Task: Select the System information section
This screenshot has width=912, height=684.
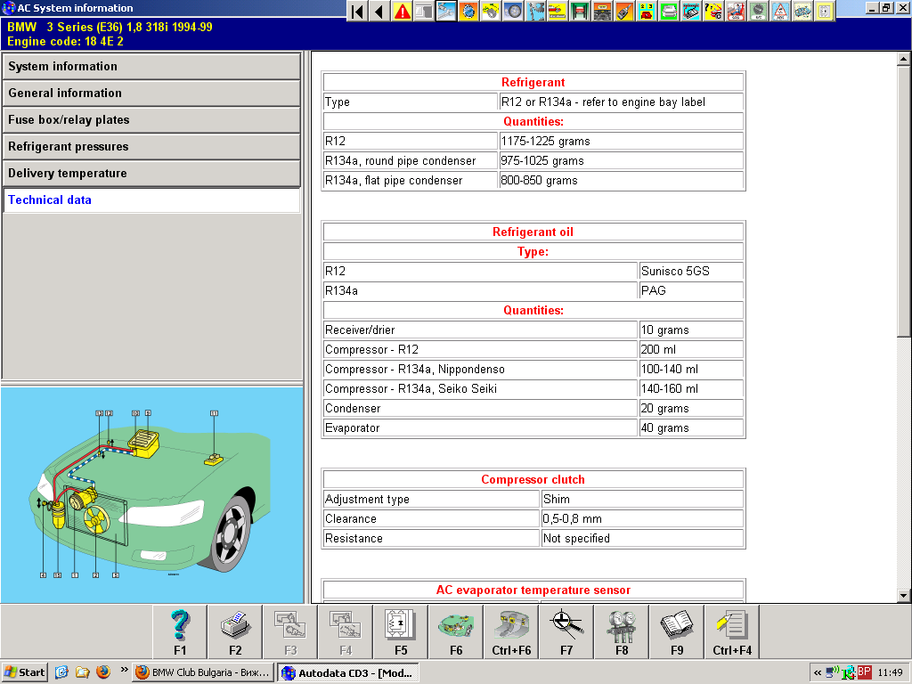Action: [151, 66]
